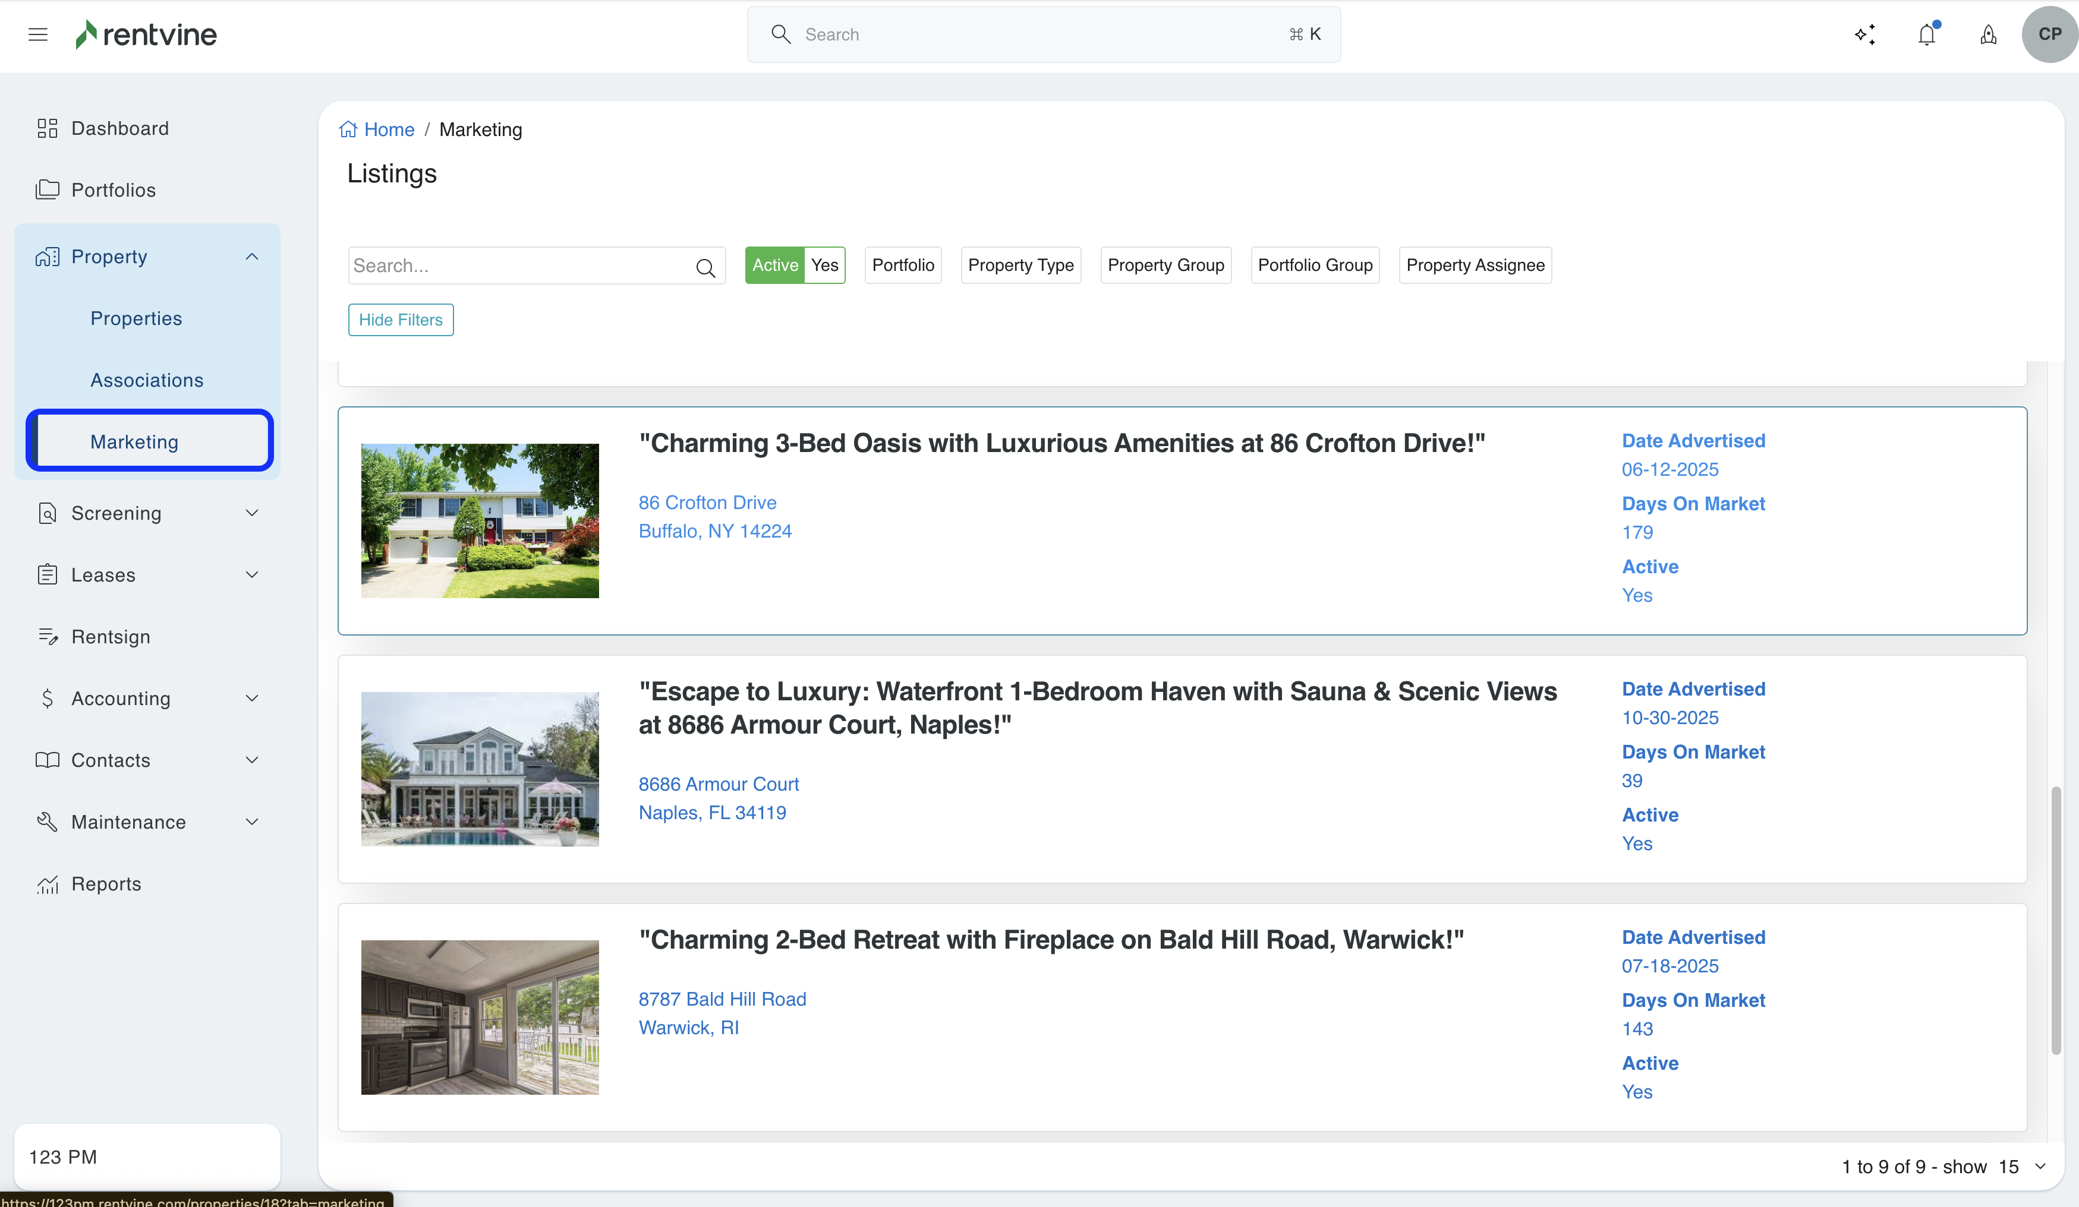2079x1207 pixels.
Task: Click the Hide Filters button
Action: (400, 320)
